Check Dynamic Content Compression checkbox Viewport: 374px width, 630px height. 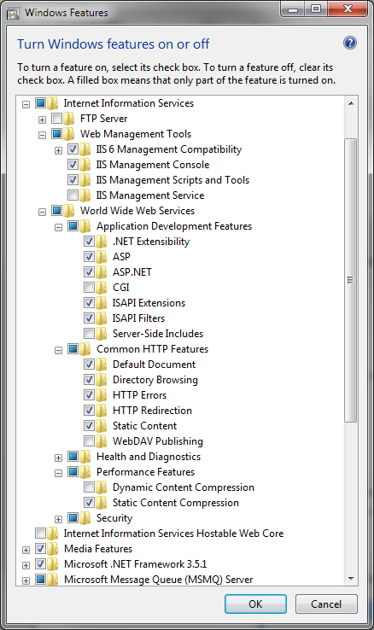click(x=89, y=487)
